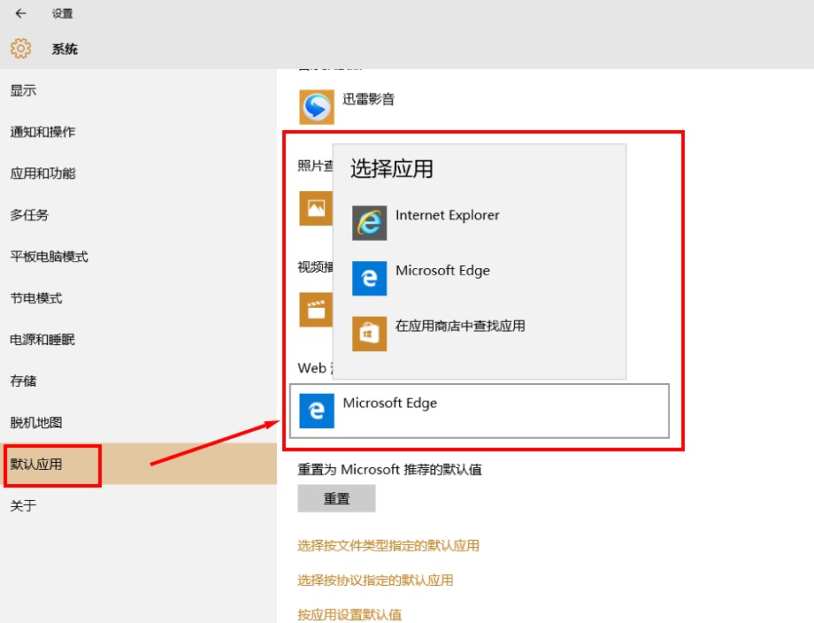Viewport: 814px width, 623px height.
Task: Open 显示 settings section
Action: pos(138,90)
